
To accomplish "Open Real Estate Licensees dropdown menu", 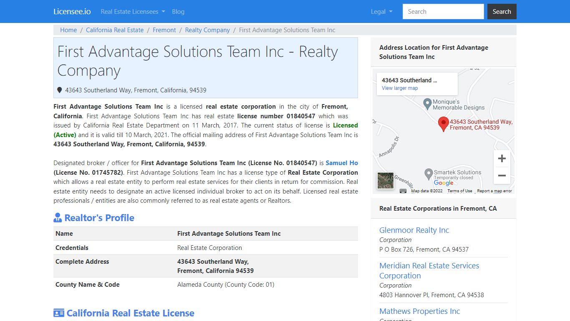I will pos(133,12).
